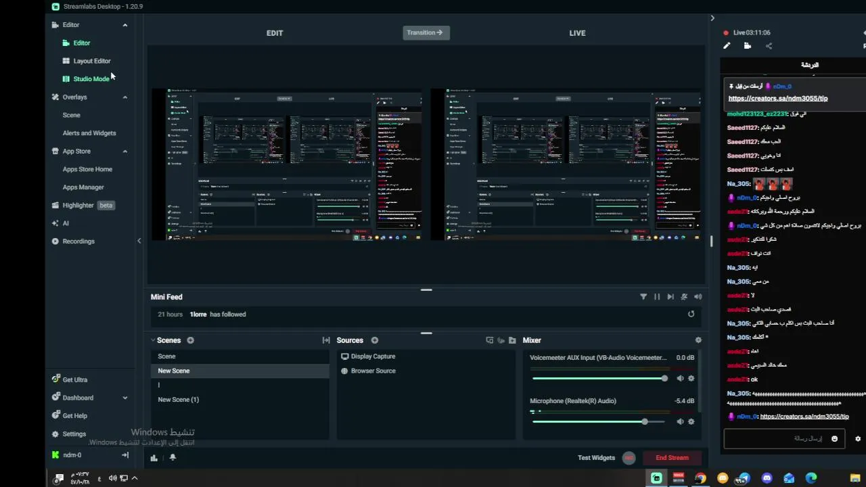This screenshot has width=866, height=487.
Task: Toggle Mini Feed mute alerts icon
Action: [x=684, y=297]
